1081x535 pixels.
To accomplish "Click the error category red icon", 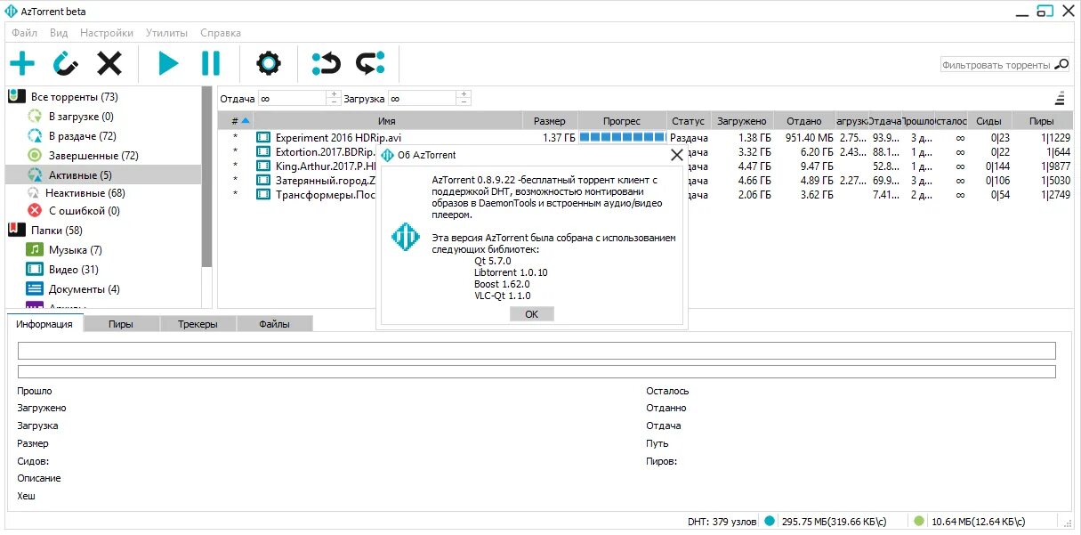I will coord(35,210).
